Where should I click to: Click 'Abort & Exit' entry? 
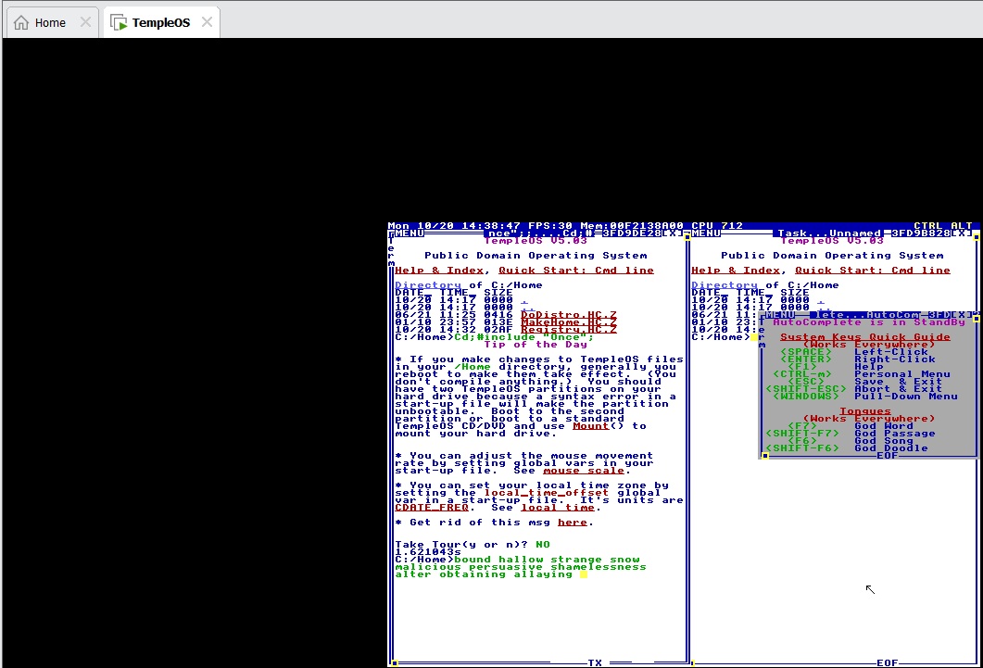[899, 389]
